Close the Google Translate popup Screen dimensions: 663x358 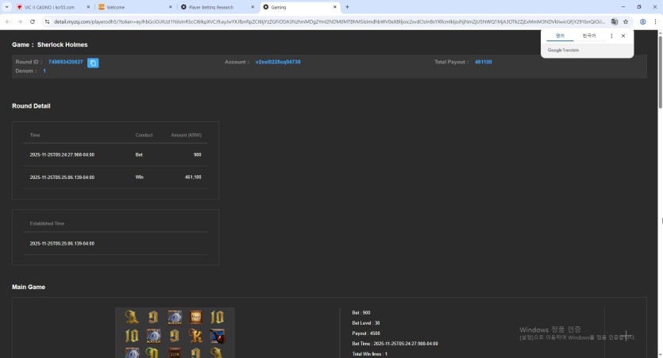pos(623,36)
